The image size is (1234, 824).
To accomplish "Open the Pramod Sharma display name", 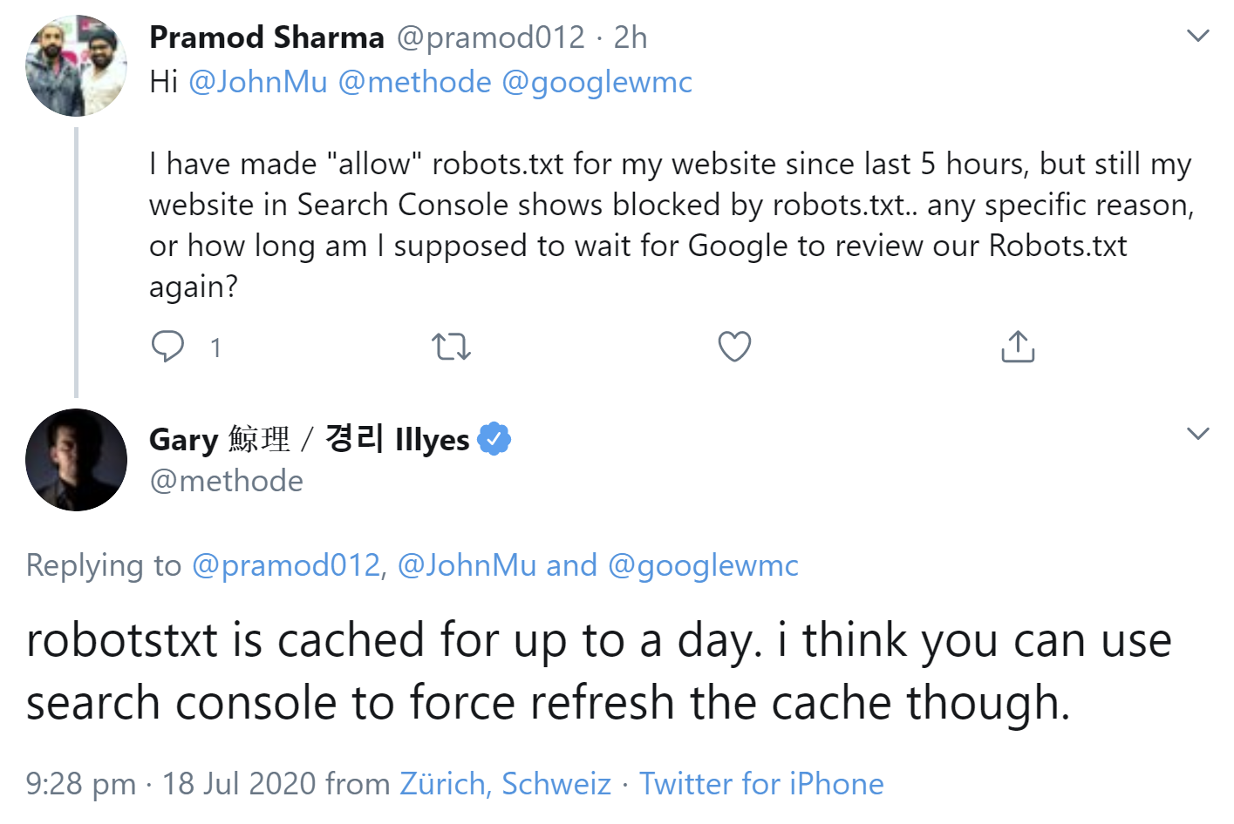I will (x=267, y=37).
